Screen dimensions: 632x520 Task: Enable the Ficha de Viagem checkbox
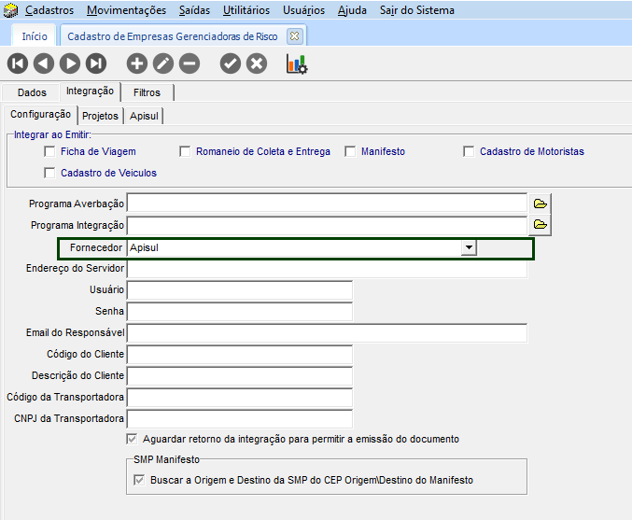click(50, 151)
